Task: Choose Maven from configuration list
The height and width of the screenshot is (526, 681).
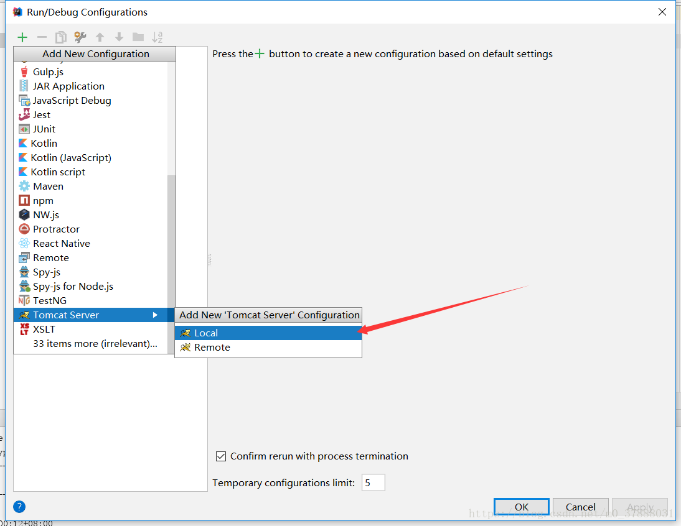Action: point(90,187)
